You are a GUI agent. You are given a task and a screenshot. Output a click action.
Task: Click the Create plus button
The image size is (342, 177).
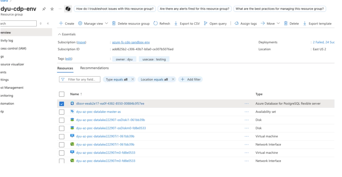[66, 23]
